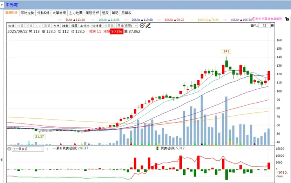Select the 籌碼K線 tab
The height and width of the screenshot is (183, 291).
click(x=11, y=13)
